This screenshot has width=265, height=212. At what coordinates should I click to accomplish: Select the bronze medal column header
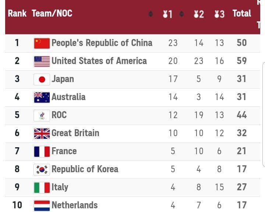219,14
